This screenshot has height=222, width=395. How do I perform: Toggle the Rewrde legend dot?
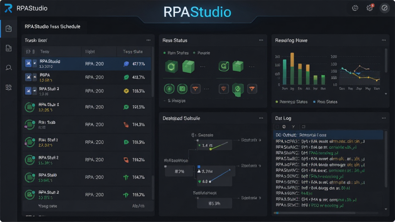tap(194, 53)
